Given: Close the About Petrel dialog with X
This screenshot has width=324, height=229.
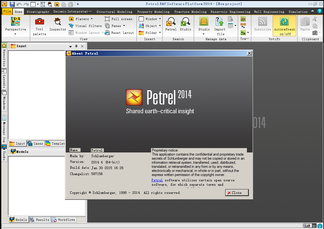Looking at the screenshot, I should pos(249,53).
